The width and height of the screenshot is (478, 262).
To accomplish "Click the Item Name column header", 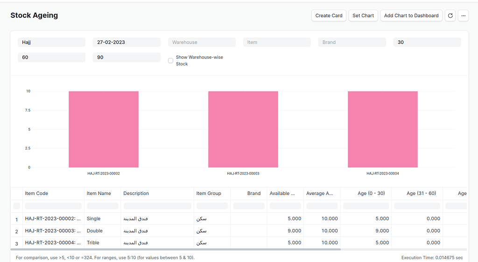I will 102,193.
